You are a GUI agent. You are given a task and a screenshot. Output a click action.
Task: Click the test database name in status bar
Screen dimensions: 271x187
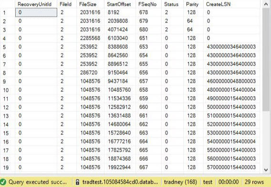point(208,182)
